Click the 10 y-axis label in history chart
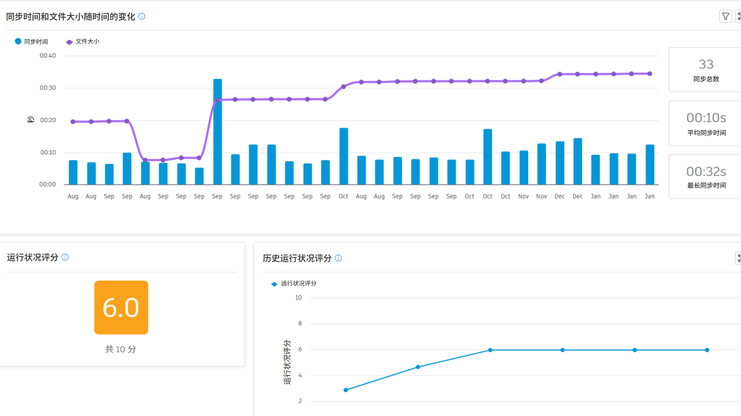The height and width of the screenshot is (416, 741). coord(298,298)
